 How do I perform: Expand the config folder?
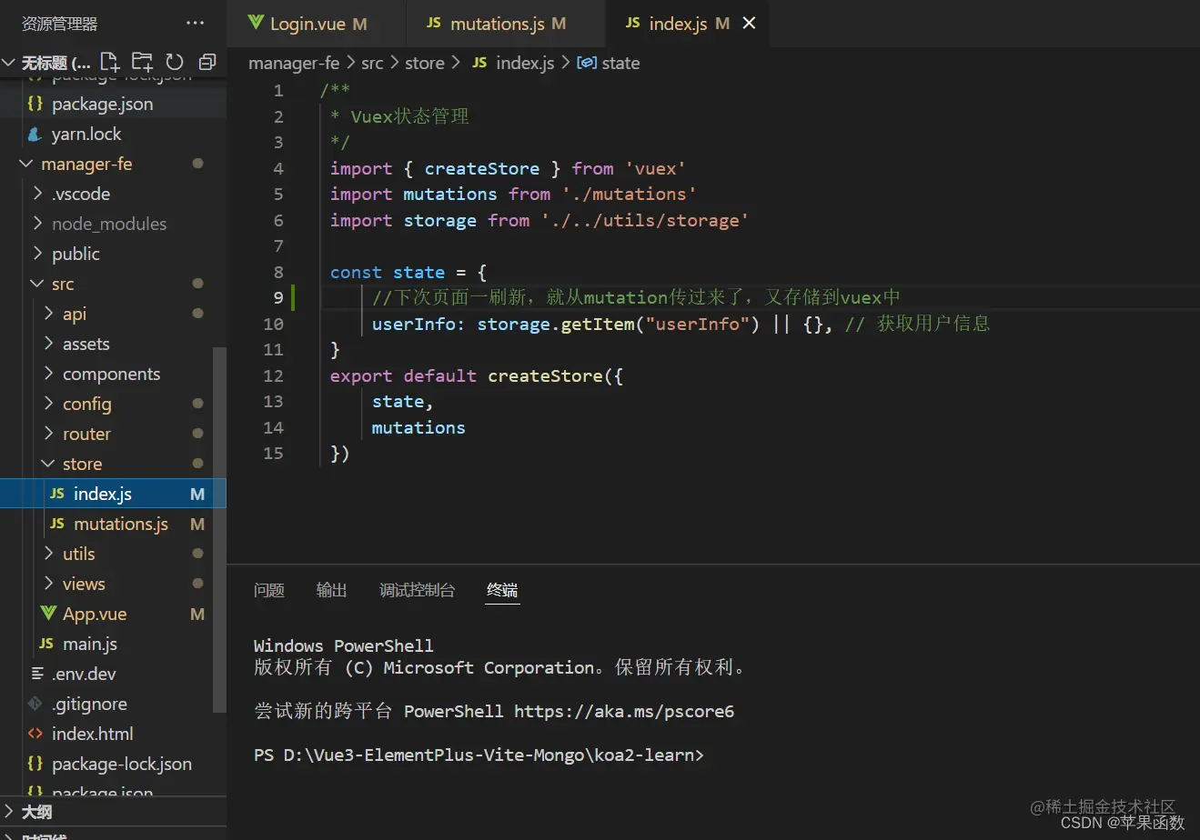tap(113, 404)
